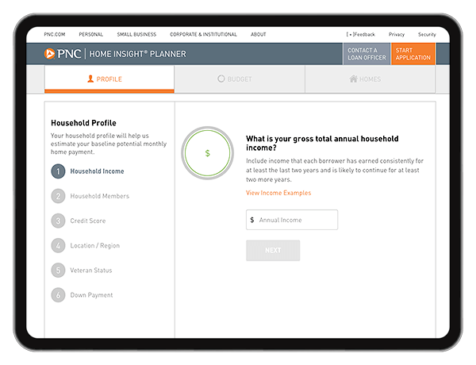Open the Small Business menu item

coord(136,34)
